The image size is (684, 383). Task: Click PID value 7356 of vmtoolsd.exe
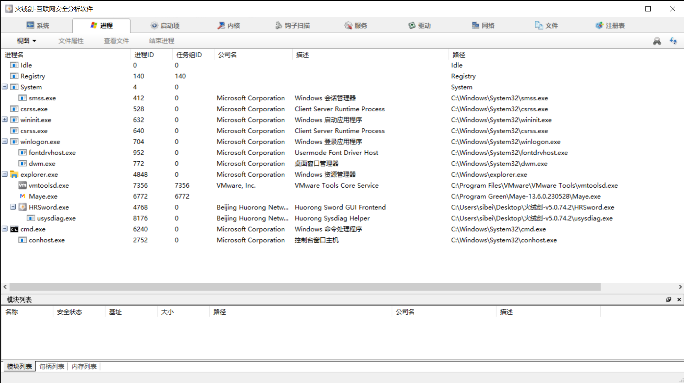pos(140,185)
